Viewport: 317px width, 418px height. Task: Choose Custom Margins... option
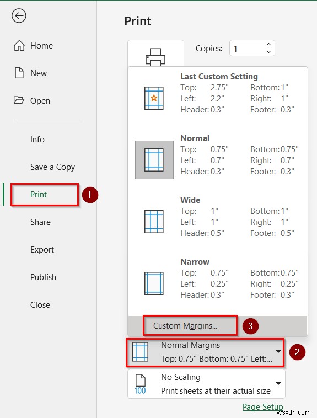coord(185,325)
